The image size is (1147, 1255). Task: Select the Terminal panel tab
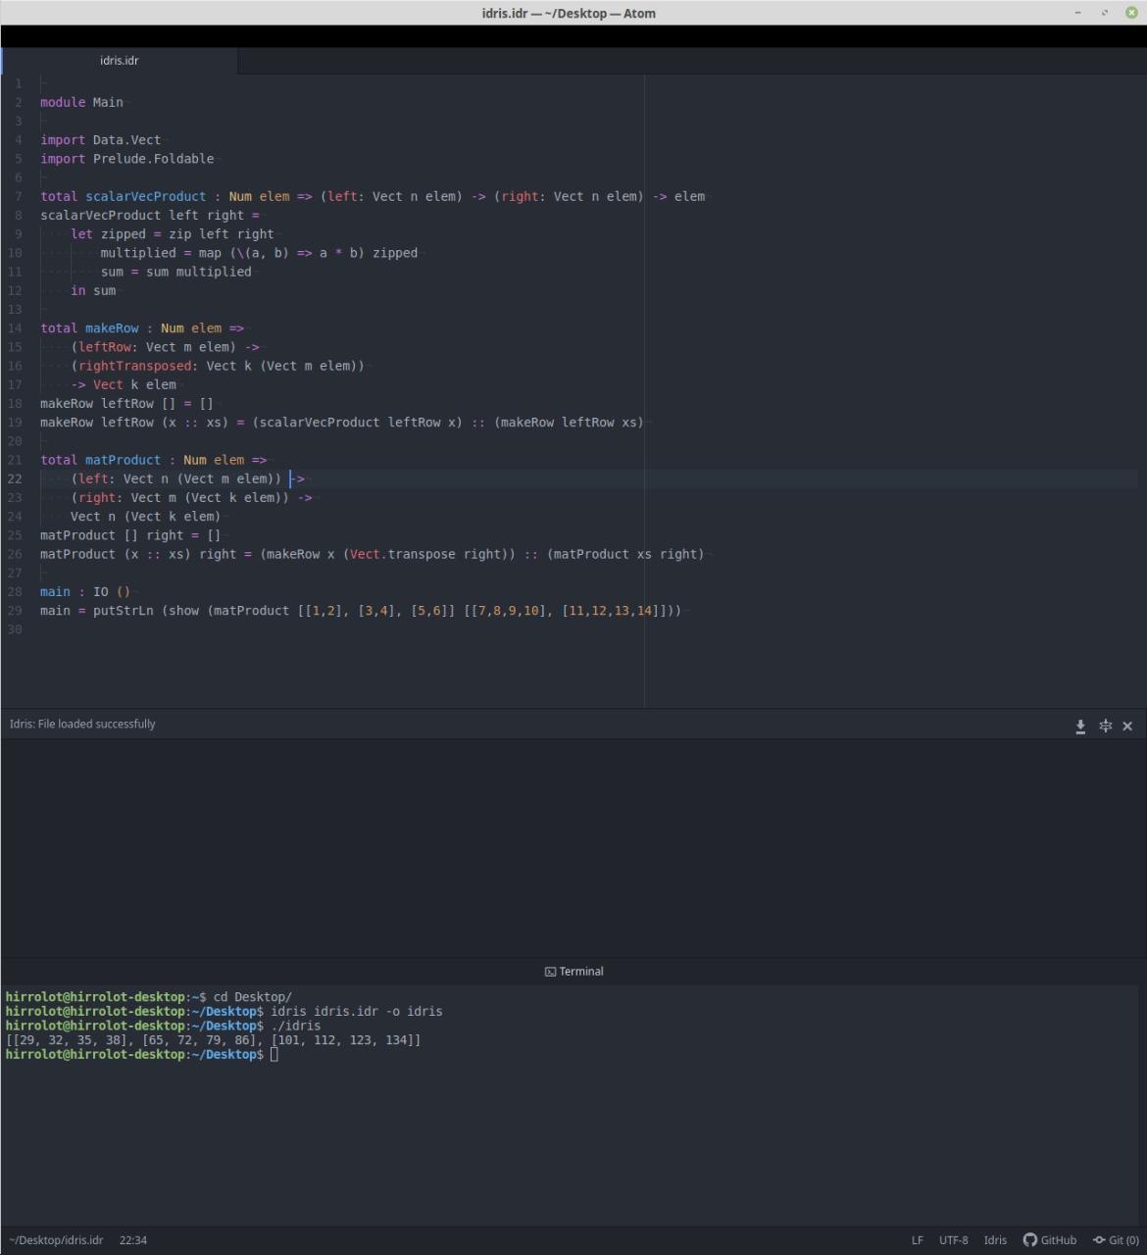point(574,972)
